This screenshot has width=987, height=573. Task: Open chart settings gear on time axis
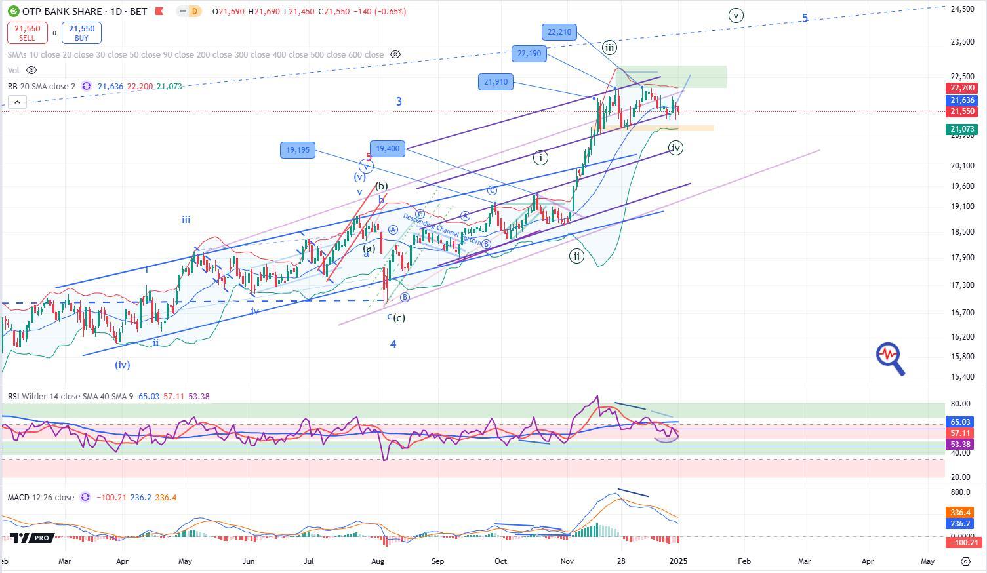pos(965,561)
